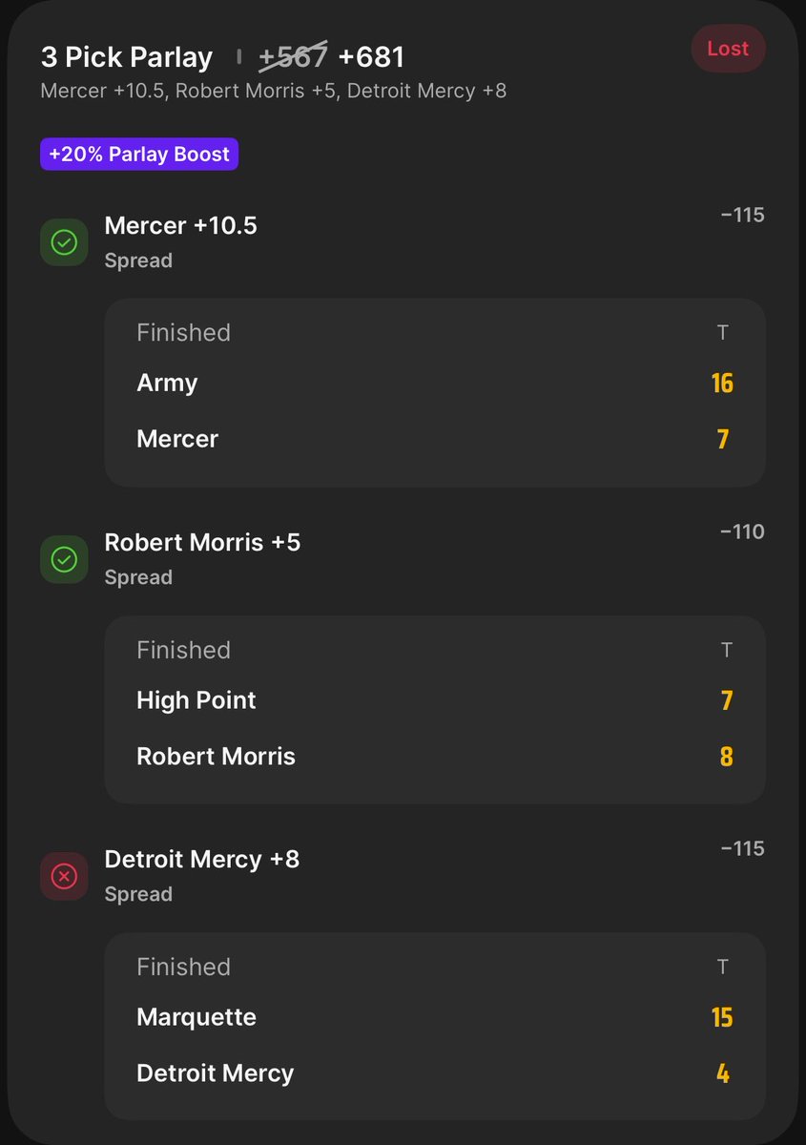Viewport: 806px width, 1145px height.
Task: Open the Detroit Mercy +8 spread pick
Action: coord(201,860)
